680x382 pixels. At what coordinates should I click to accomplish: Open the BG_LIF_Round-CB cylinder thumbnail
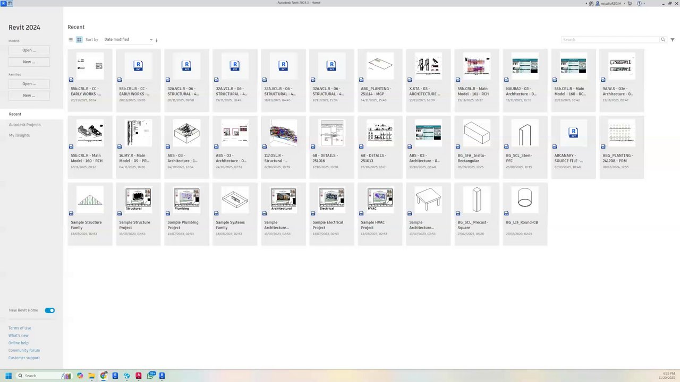[x=525, y=199]
